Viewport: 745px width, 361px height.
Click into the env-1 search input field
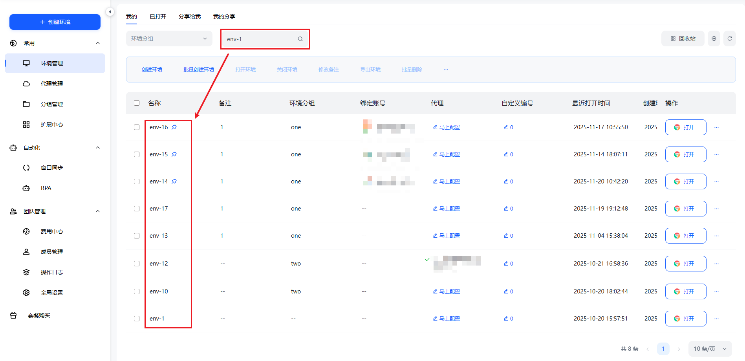259,39
